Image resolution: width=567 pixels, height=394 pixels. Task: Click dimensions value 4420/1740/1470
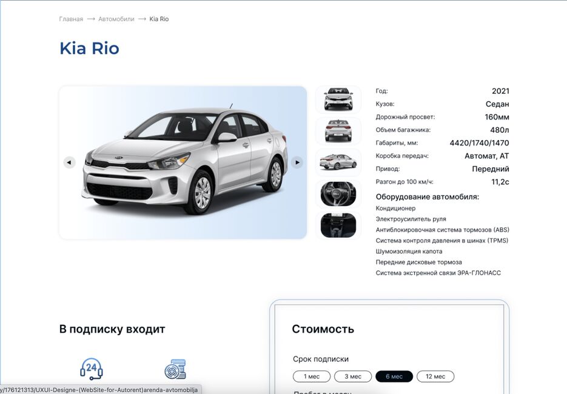tap(480, 143)
